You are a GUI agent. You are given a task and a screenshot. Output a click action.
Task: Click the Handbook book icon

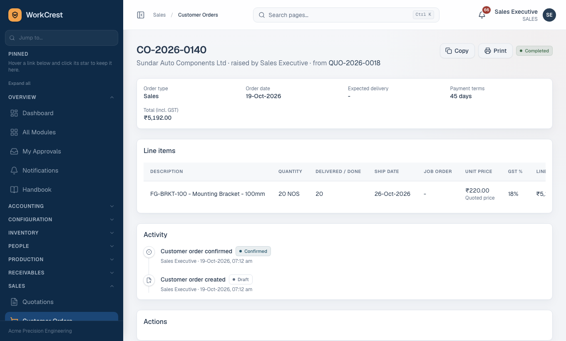[x=14, y=190]
